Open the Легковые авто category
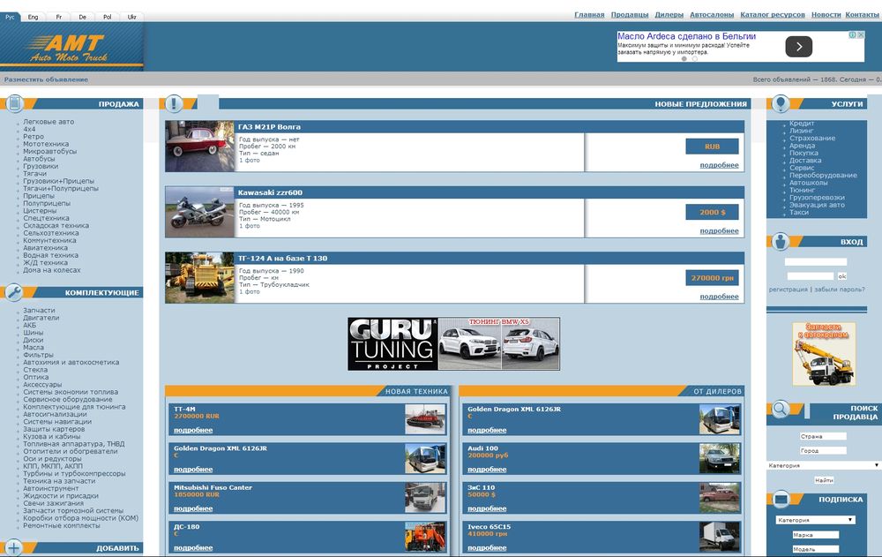882x557 pixels. [49, 122]
